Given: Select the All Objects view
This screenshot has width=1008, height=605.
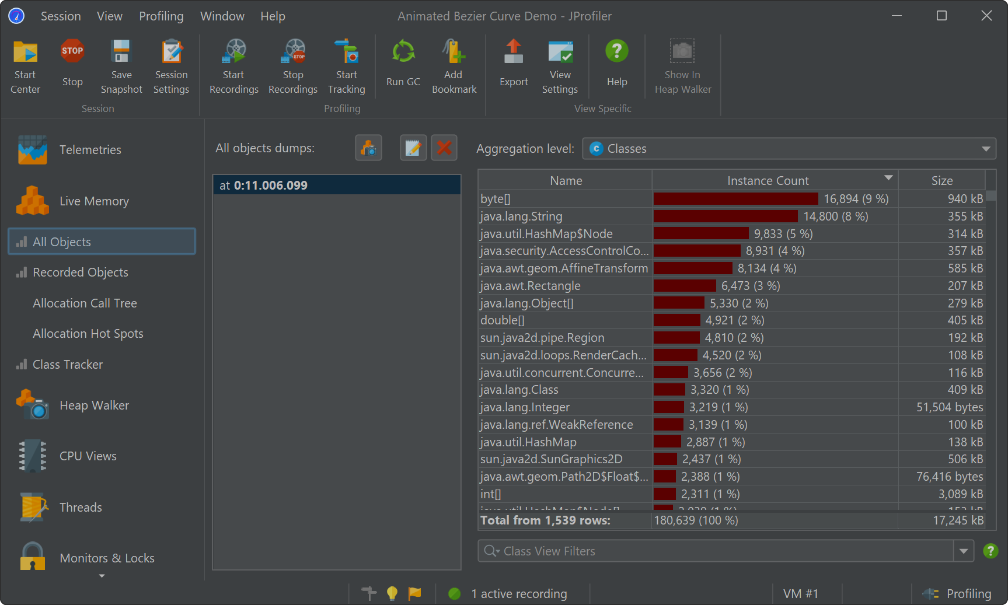Looking at the screenshot, I should pos(102,242).
